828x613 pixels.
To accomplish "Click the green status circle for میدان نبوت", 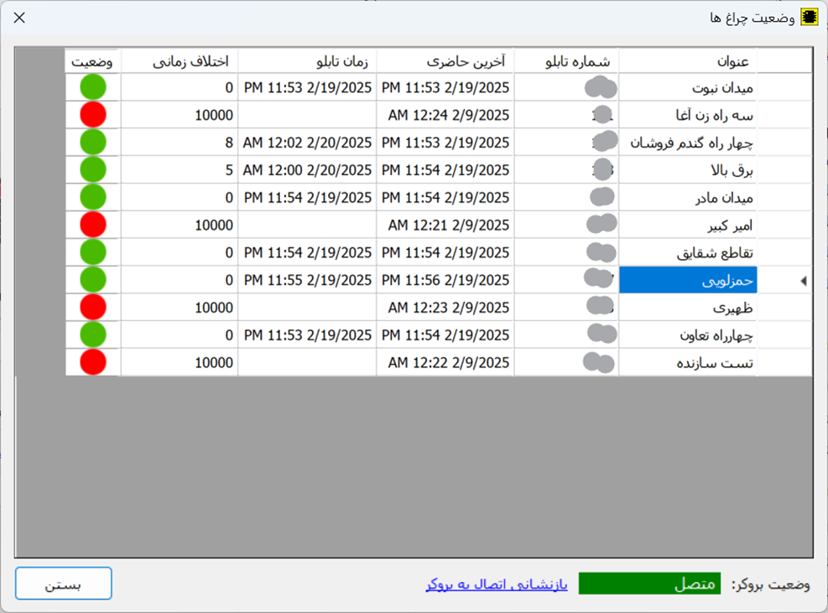I will [93, 87].
